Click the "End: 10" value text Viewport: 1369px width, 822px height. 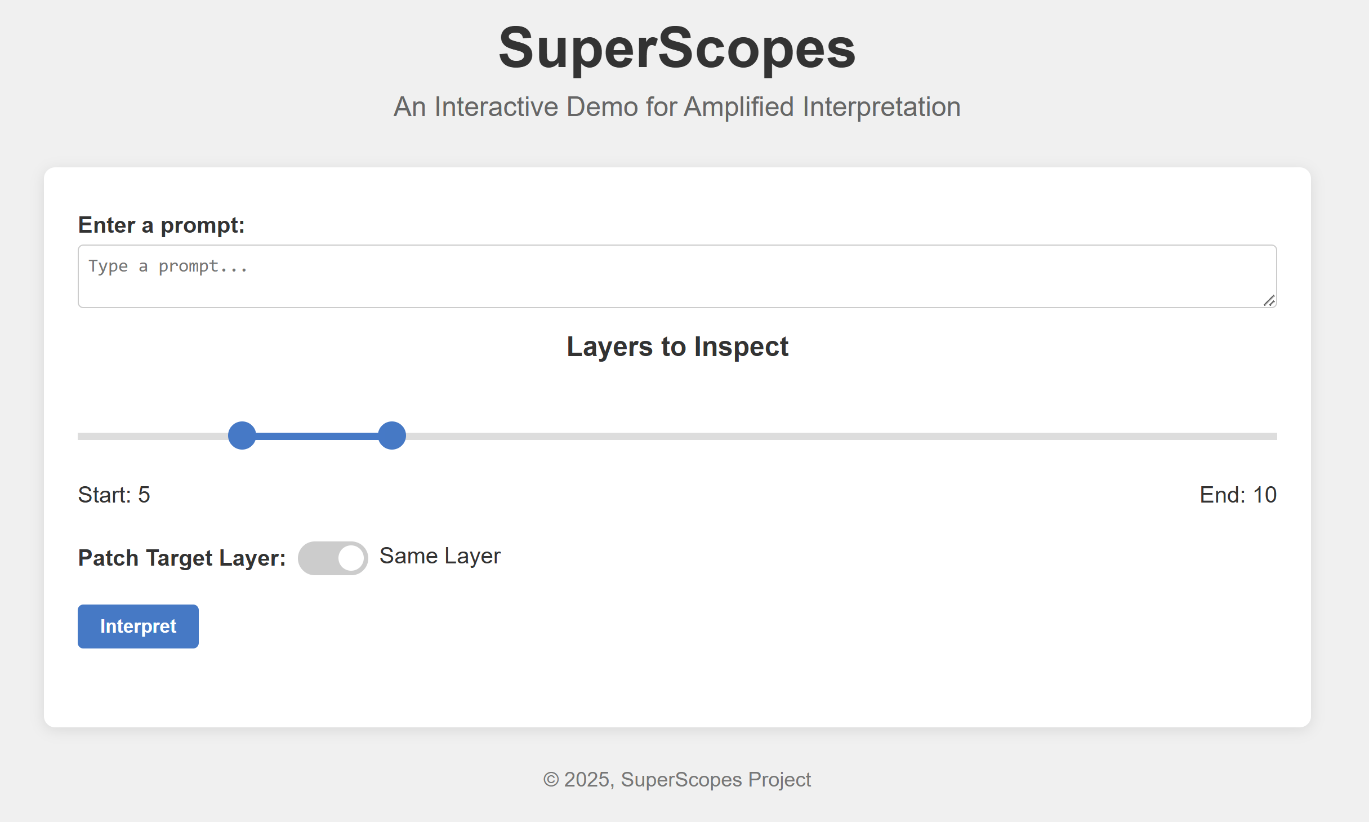(1238, 495)
